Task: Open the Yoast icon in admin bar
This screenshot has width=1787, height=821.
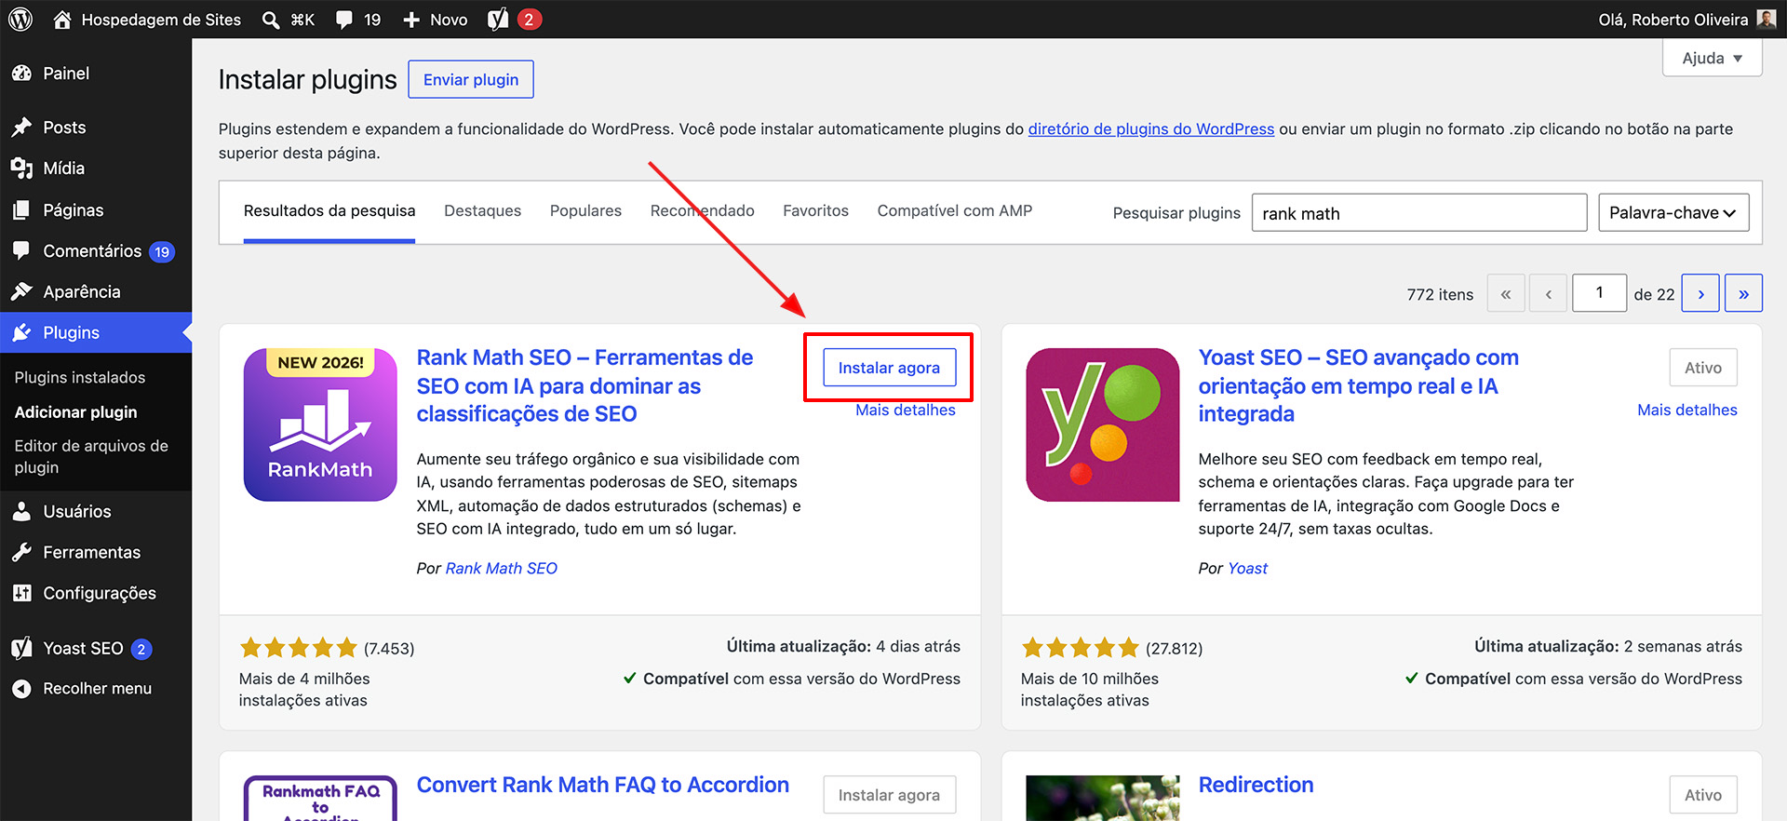Action: pos(498,20)
